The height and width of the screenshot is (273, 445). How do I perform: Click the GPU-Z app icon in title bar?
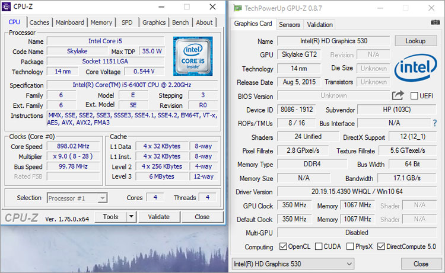pyautogui.click(x=237, y=8)
